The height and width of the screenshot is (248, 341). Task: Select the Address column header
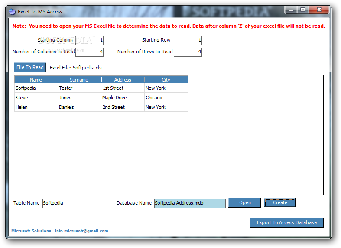[123, 80]
